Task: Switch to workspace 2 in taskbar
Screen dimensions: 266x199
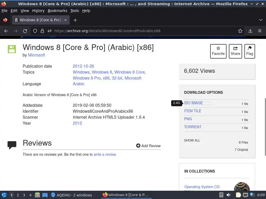Action: tap(18, 195)
